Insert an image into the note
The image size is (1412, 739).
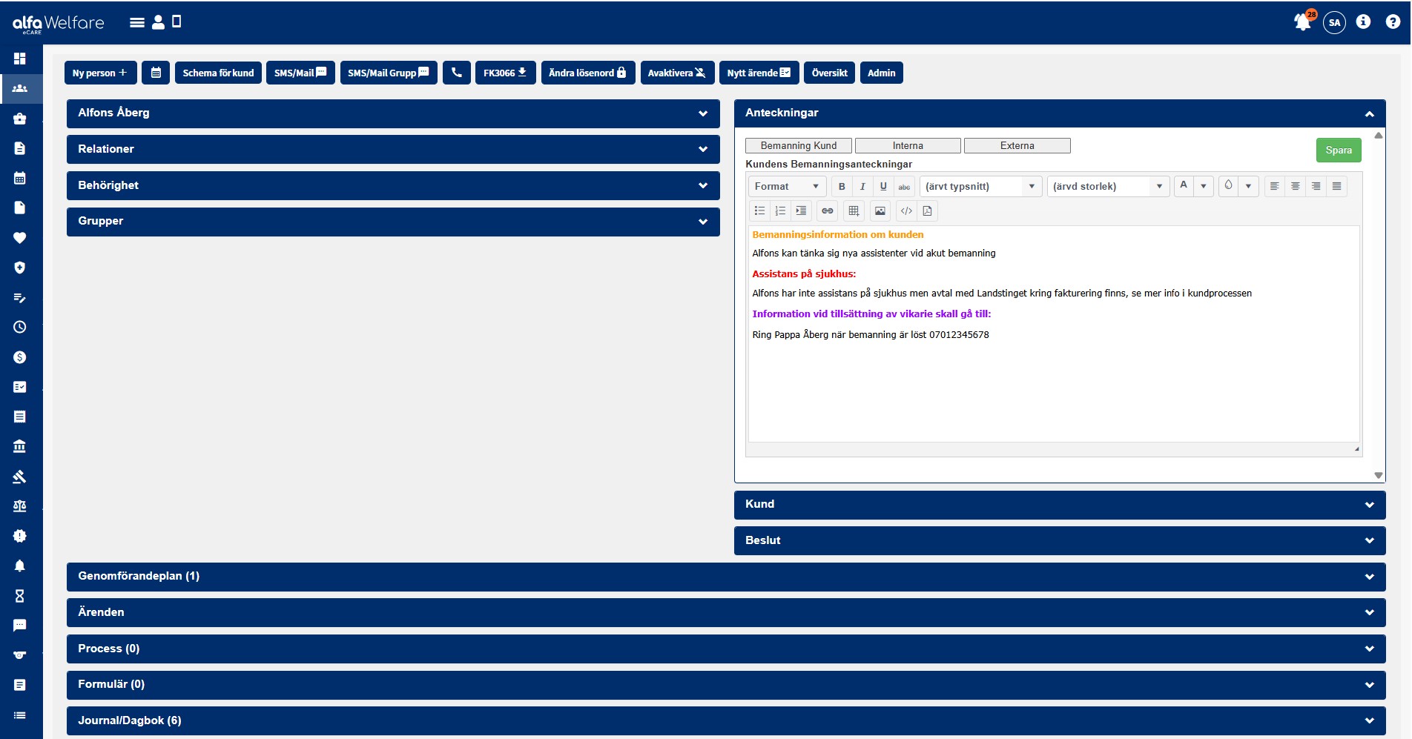click(x=880, y=211)
